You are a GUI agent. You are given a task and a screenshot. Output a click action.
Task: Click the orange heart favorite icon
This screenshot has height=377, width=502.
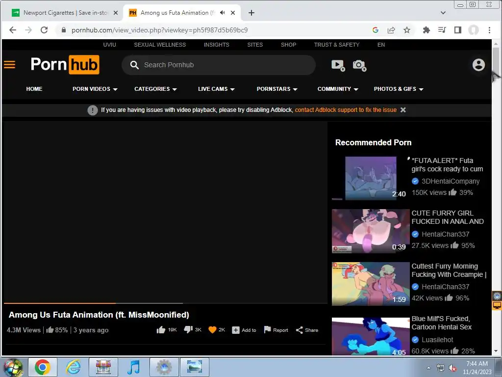click(x=212, y=330)
